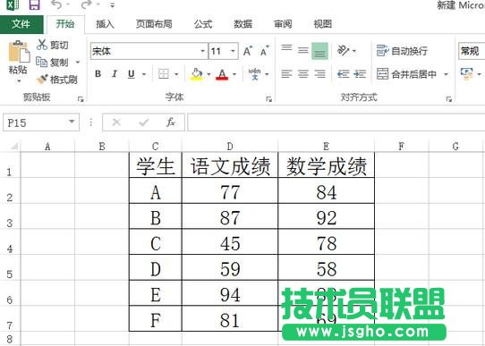Click the Redo arrow icon

pos(86,4)
